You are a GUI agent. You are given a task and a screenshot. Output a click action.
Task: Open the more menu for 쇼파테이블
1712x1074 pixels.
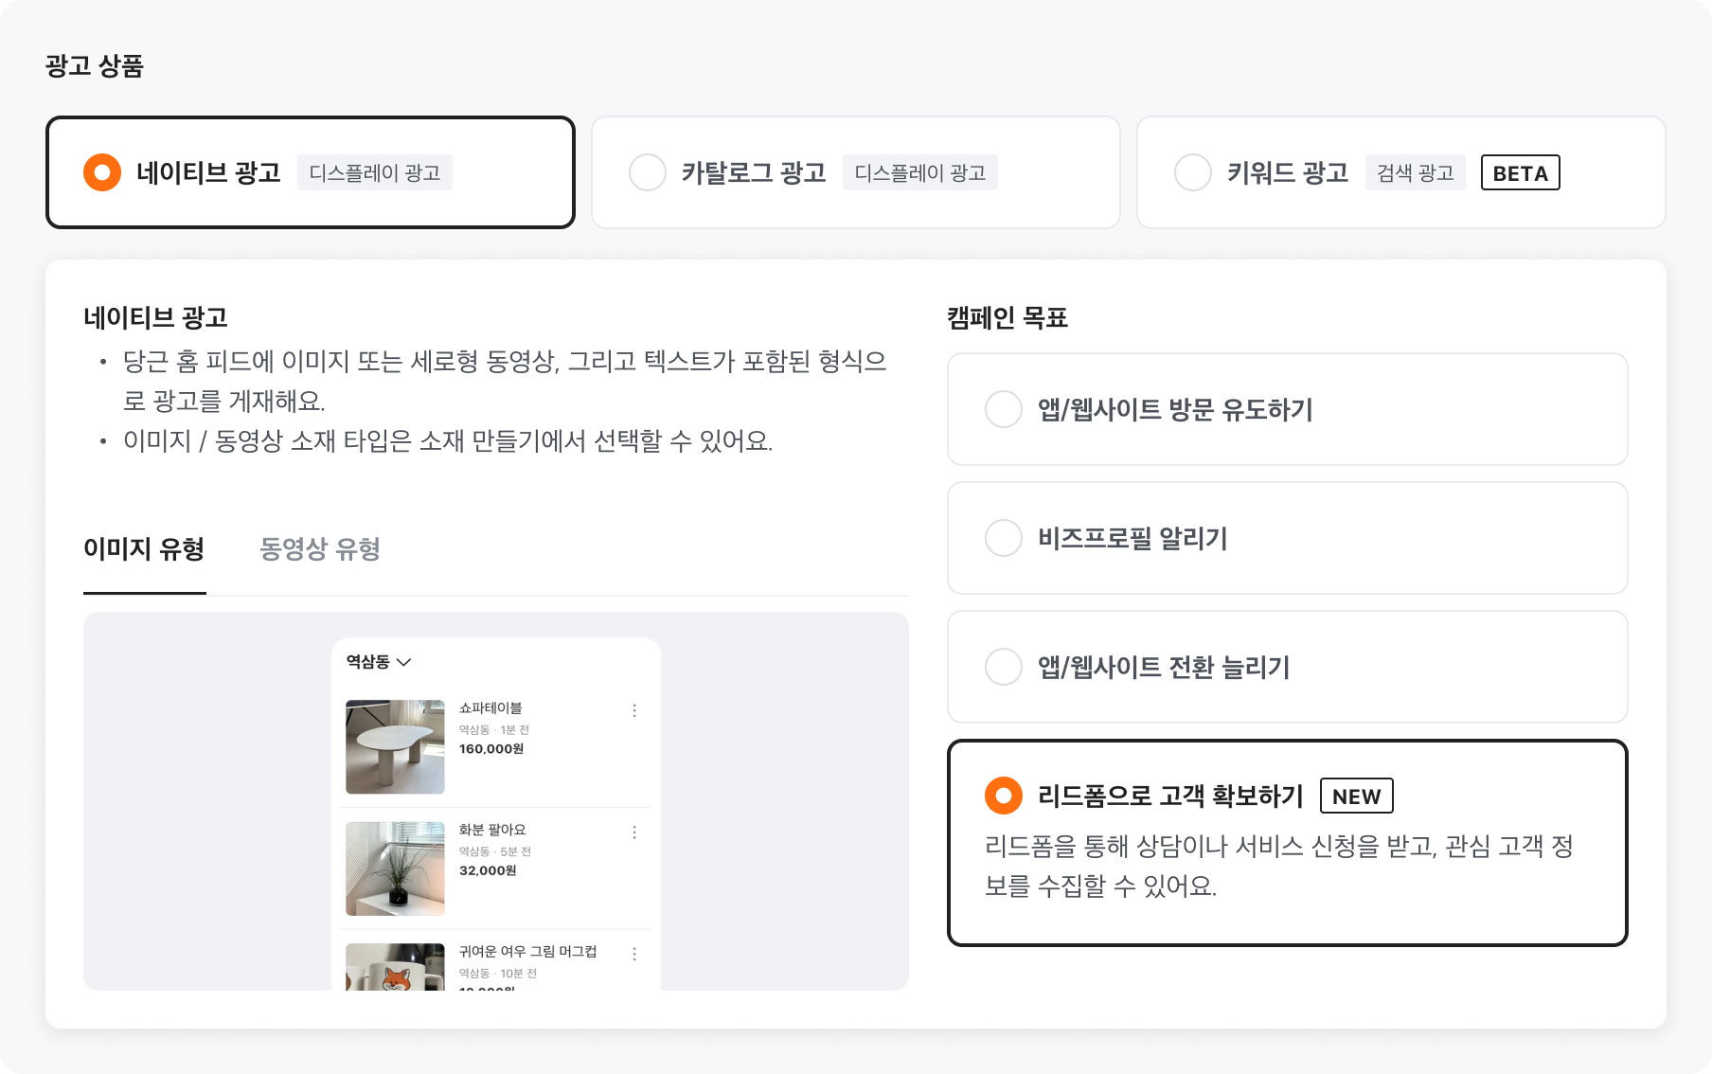coord(634,710)
